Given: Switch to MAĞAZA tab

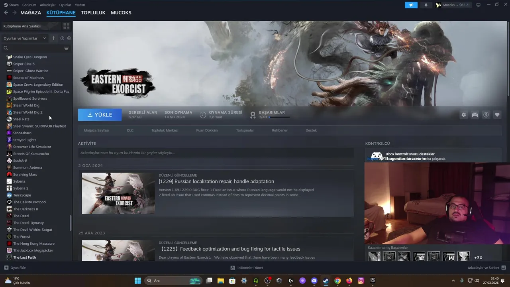Looking at the screenshot, I should click(31, 13).
